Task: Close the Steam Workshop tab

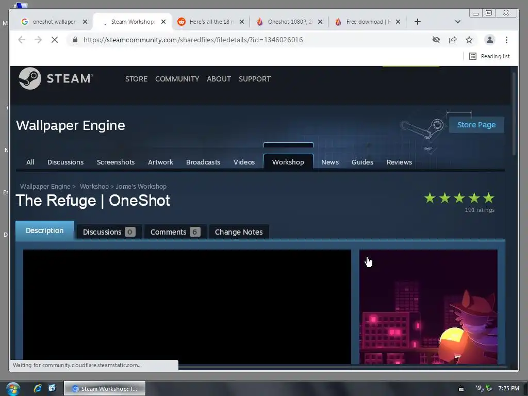Action: (x=163, y=22)
